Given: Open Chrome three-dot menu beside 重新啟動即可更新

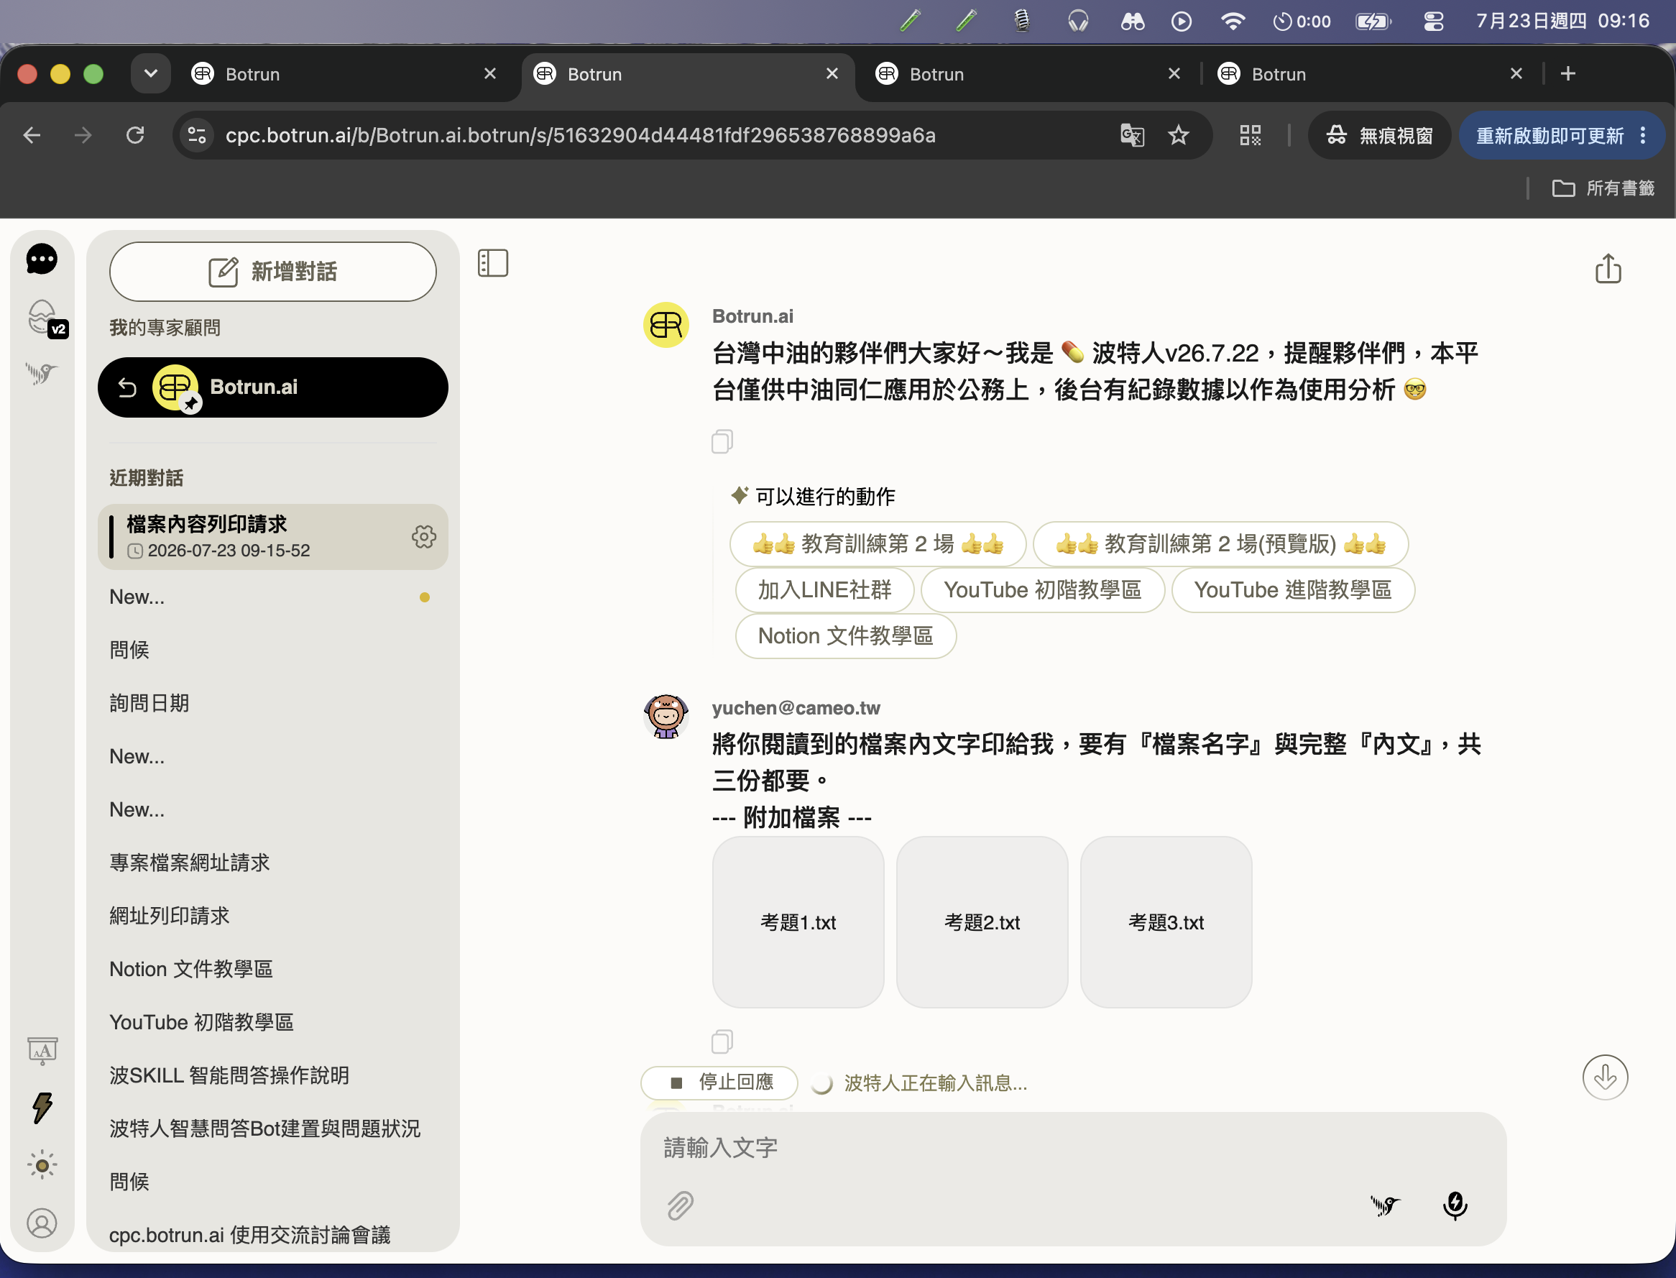Looking at the screenshot, I should pyautogui.click(x=1644, y=135).
